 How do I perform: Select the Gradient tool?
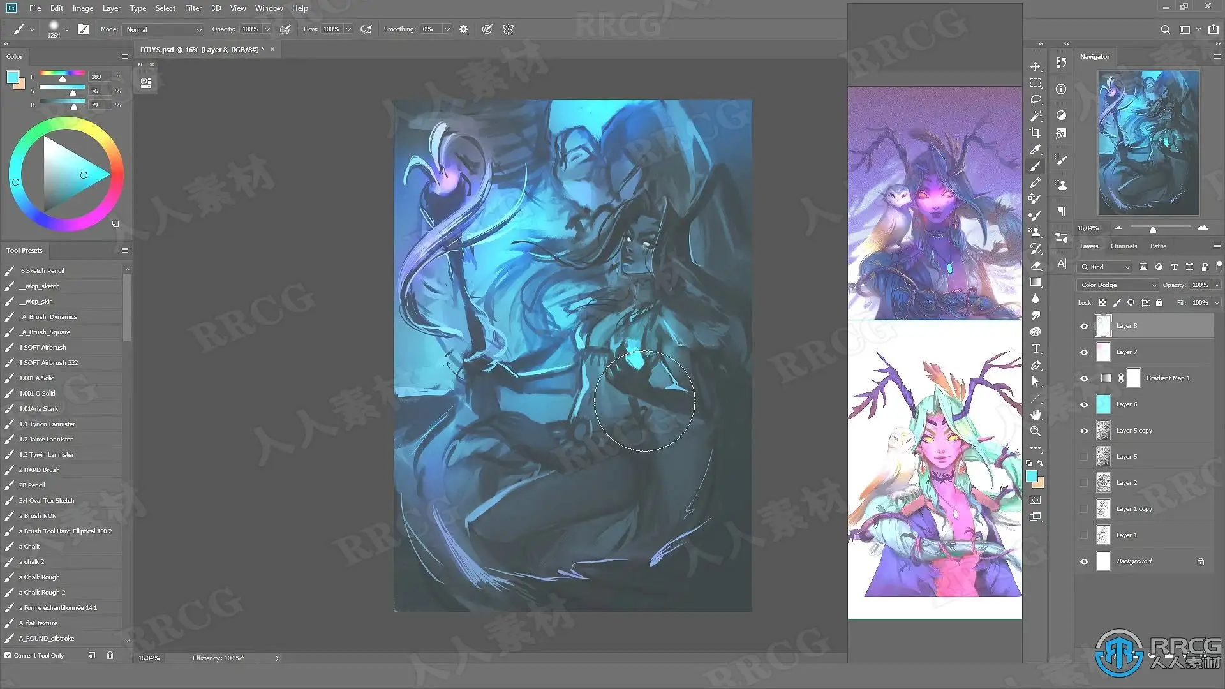1036,282
